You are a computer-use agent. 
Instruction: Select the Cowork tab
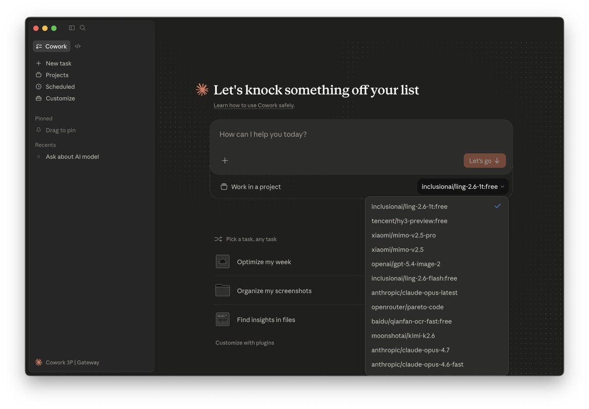(52, 46)
